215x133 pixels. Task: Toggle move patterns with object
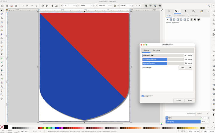tap(160, 6)
